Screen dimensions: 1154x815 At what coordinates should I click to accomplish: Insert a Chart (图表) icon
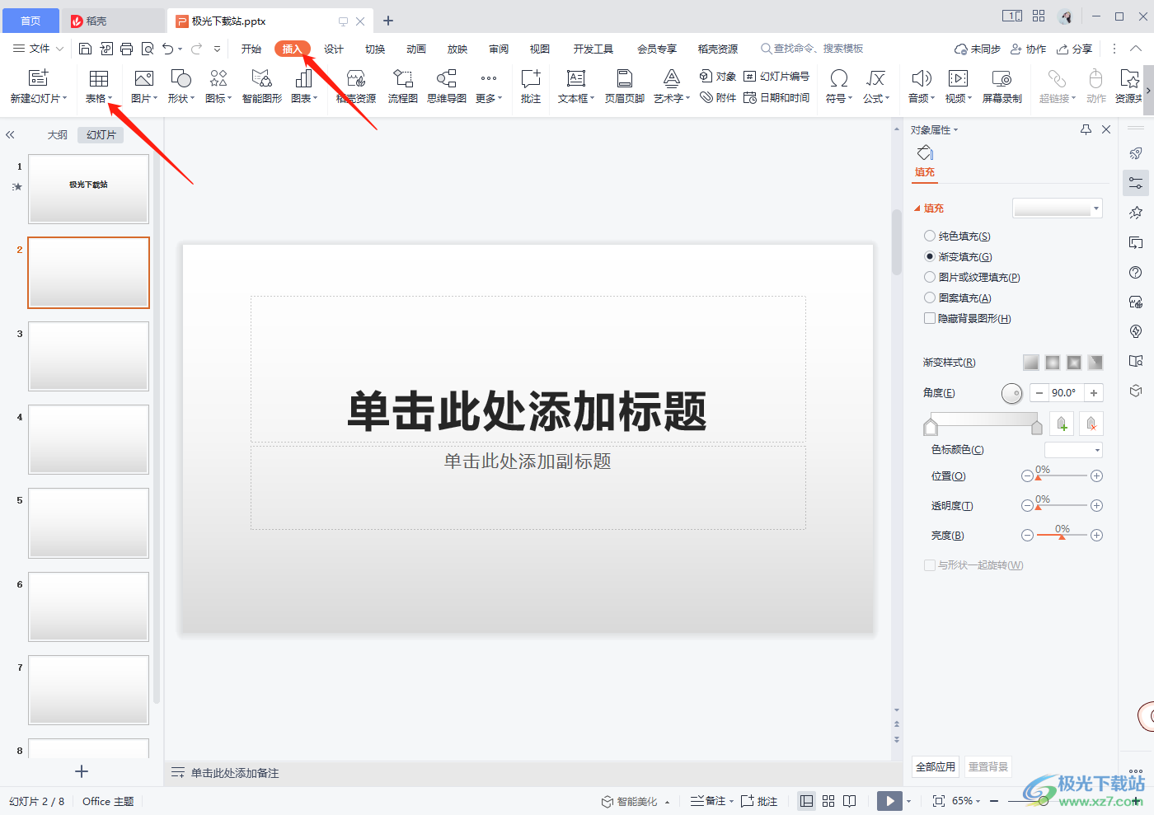click(x=303, y=78)
